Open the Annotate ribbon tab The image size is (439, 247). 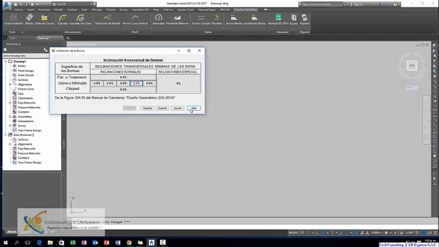pyautogui.click(x=44, y=10)
